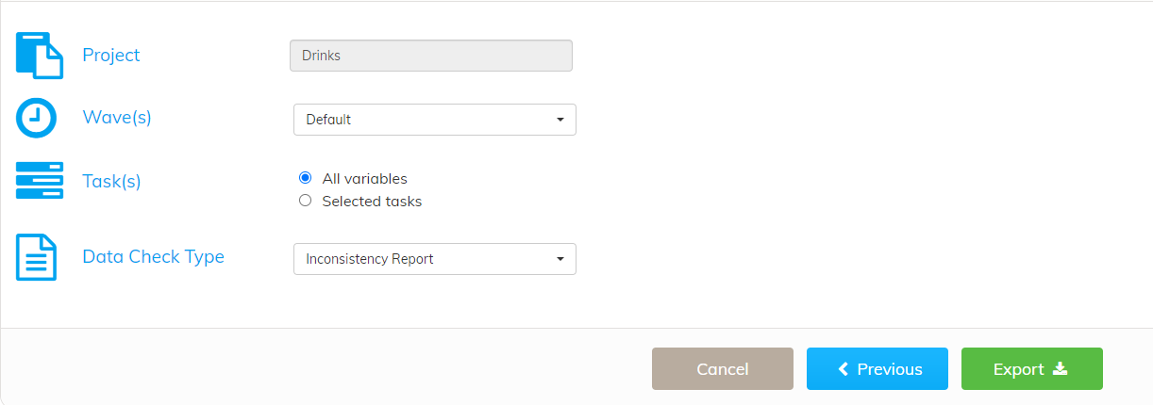Open the Wave(s) Default dropdown
Screen dimensions: 1153x405
[x=435, y=120]
